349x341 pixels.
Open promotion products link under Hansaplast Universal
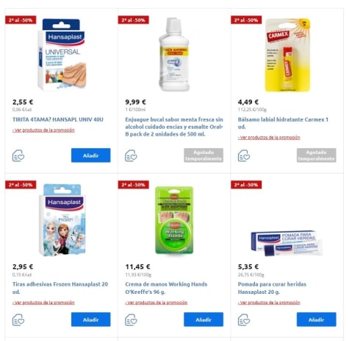pos(43,130)
